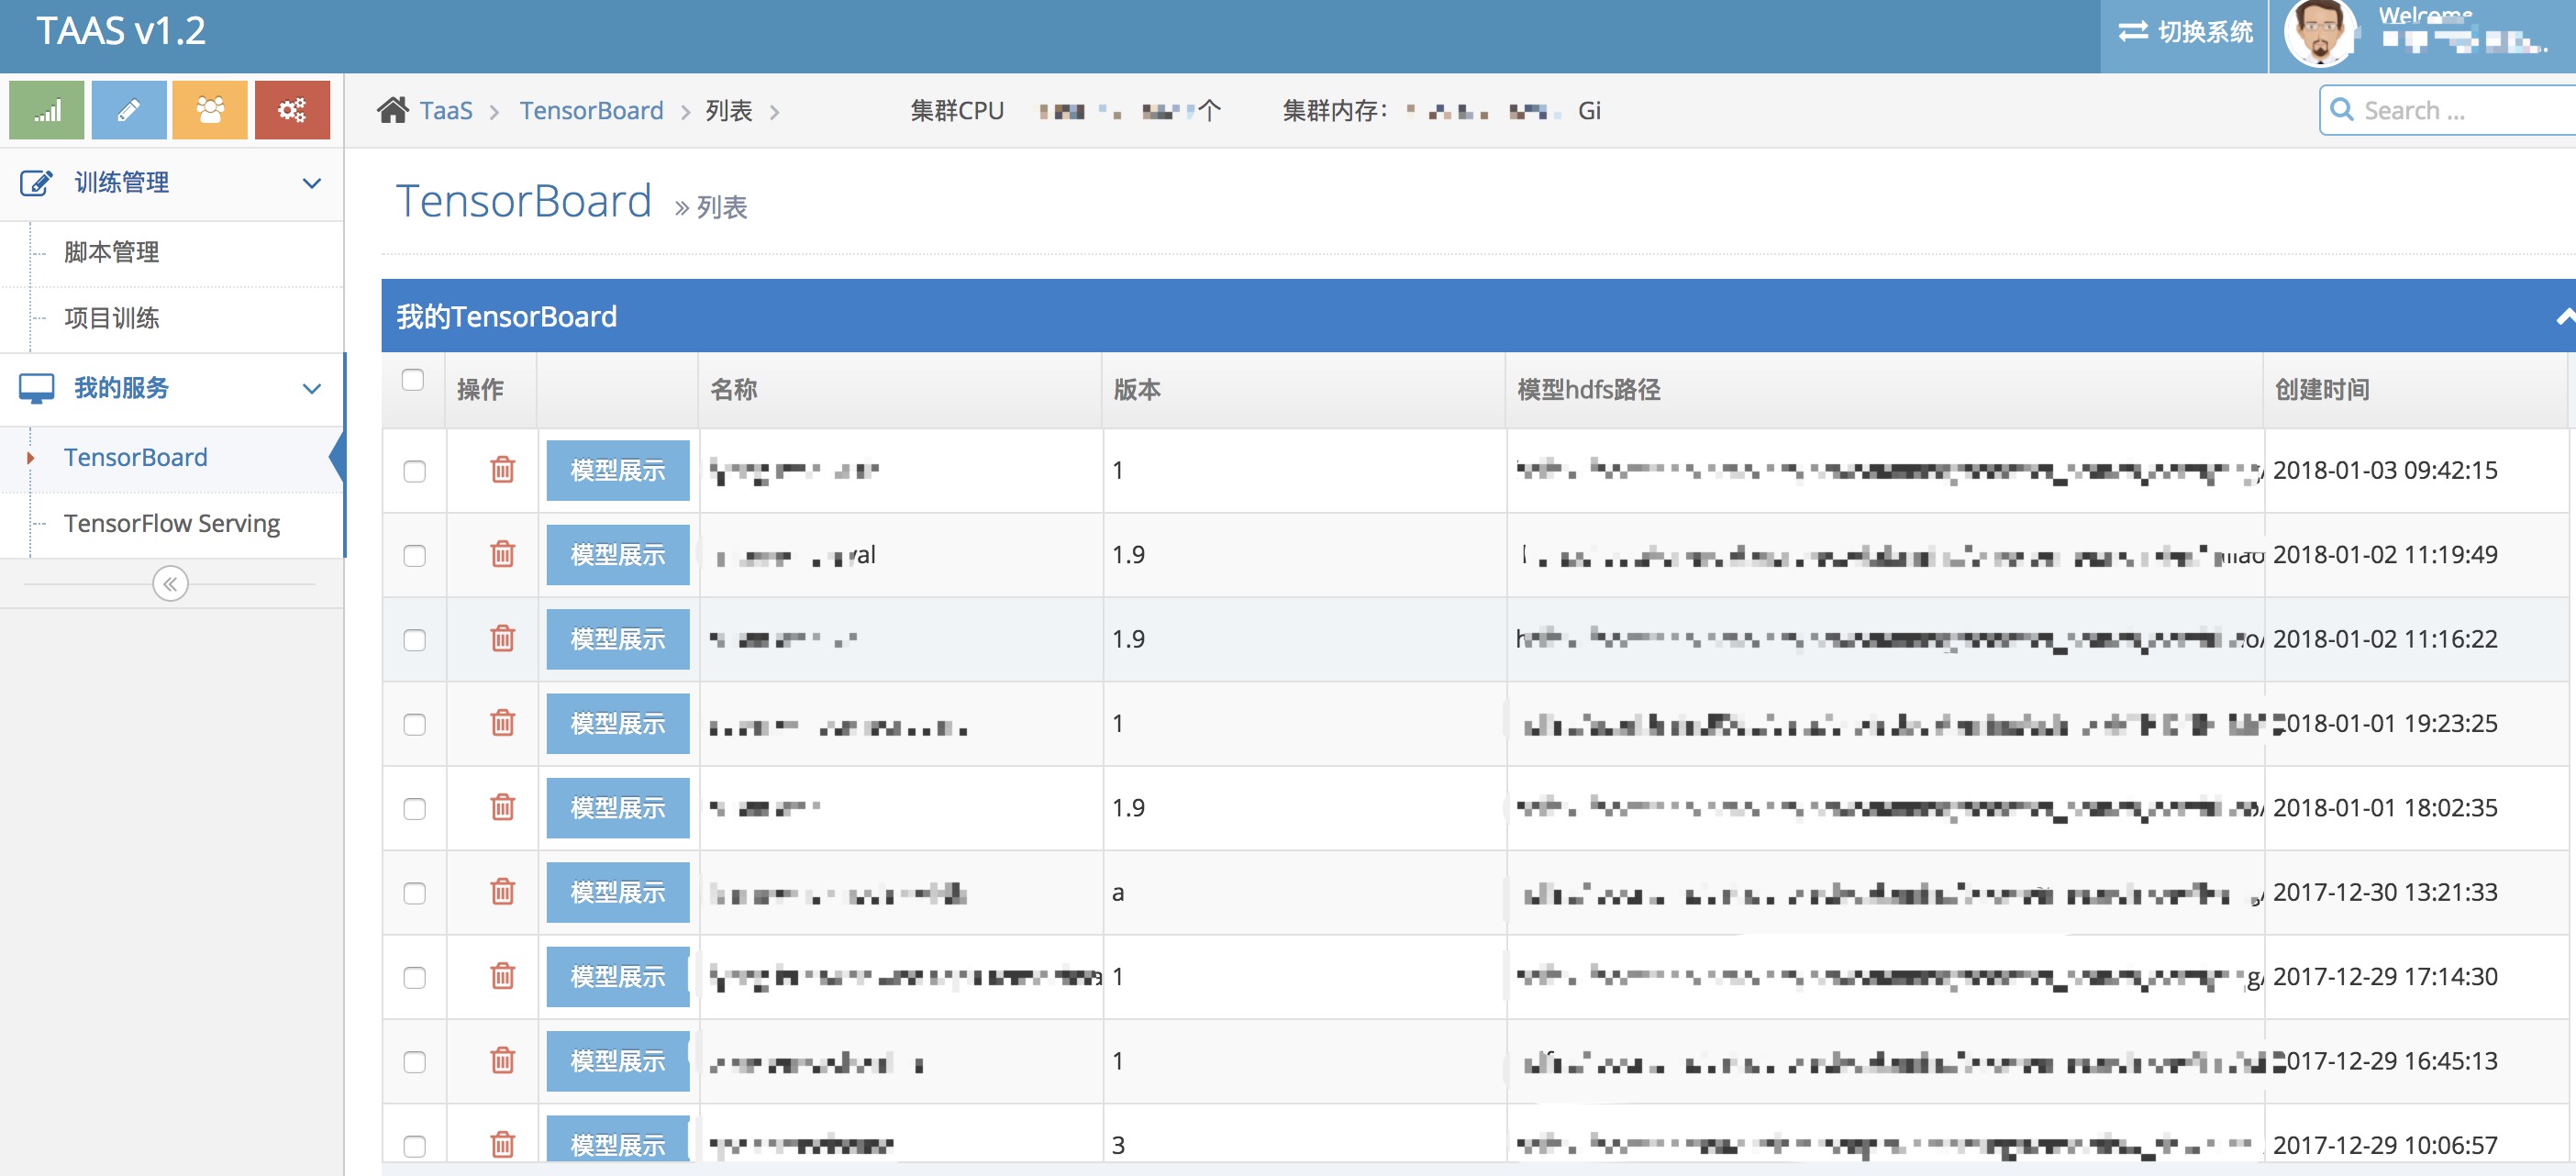The image size is (2576, 1176).
Task: Open TensorFlow Serving in the sidebar
Action: click(x=171, y=524)
